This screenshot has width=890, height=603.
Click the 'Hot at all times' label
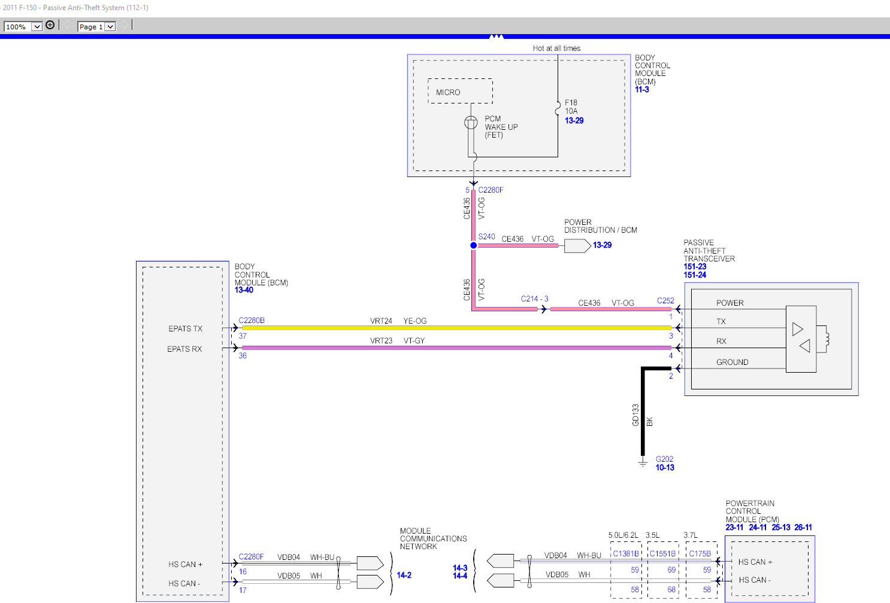coord(556,48)
